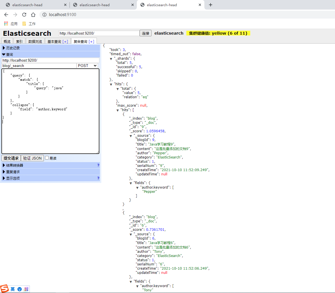Switch to the 基本查询 tab

(54, 41)
